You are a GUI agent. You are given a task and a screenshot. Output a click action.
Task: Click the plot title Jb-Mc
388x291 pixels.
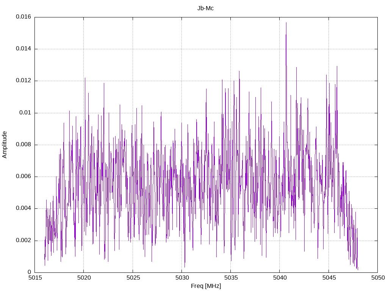click(x=205, y=8)
